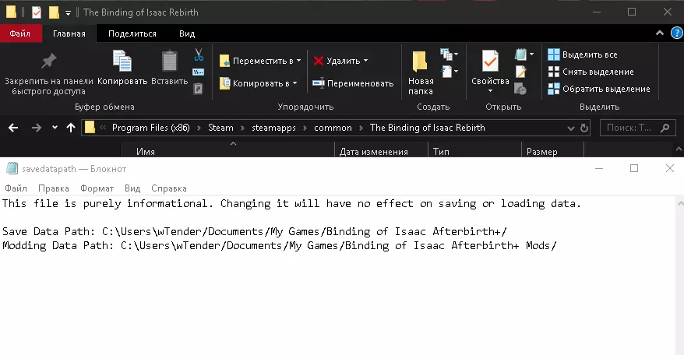The image size is (684, 355).
Task: Open the new item dropdown arrow
Action: [457, 54]
